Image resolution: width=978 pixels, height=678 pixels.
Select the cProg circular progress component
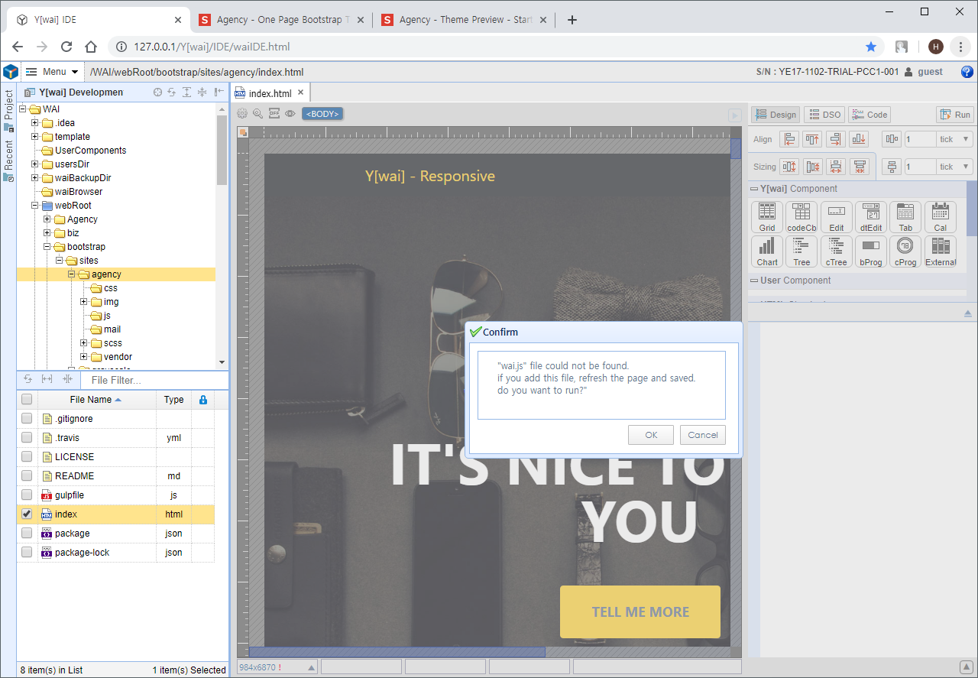coord(905,251)
